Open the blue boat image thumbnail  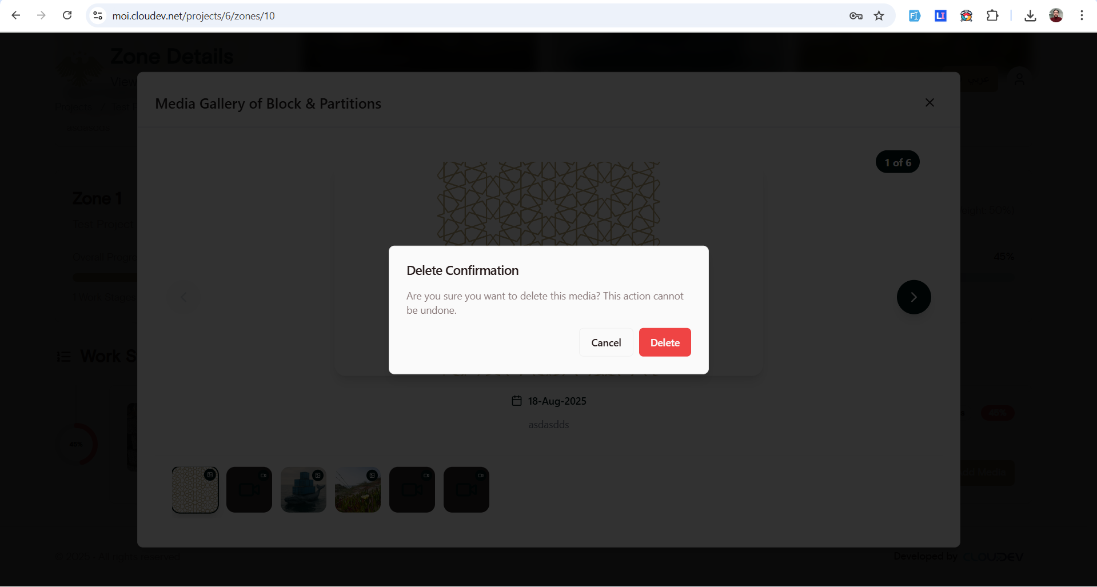pyautogui.click(x=304, y=490)
